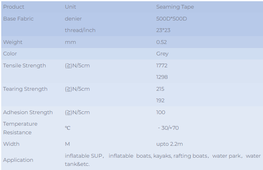
Task: Click the thread/inch unit cell
Action: pos(80,30)
